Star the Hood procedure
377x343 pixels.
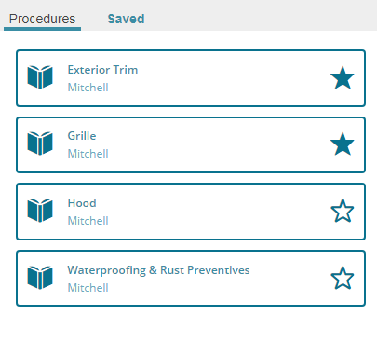click(x=343, y=211)
